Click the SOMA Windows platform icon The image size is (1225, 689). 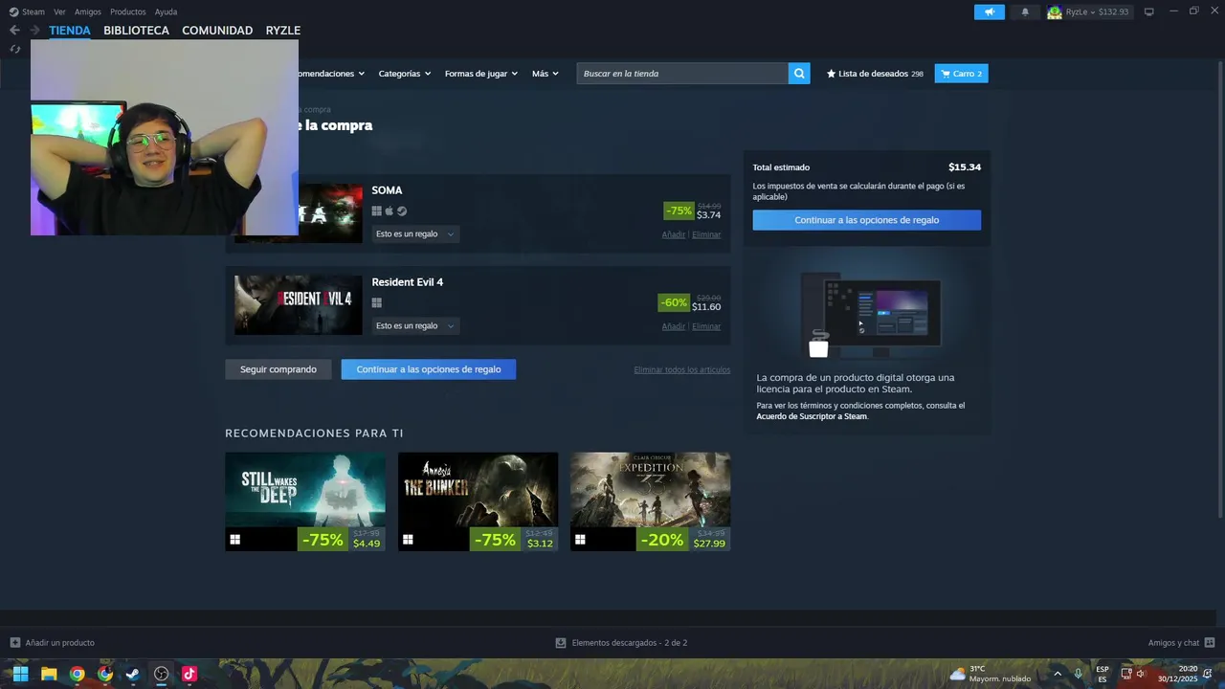[x=377, y=211]
